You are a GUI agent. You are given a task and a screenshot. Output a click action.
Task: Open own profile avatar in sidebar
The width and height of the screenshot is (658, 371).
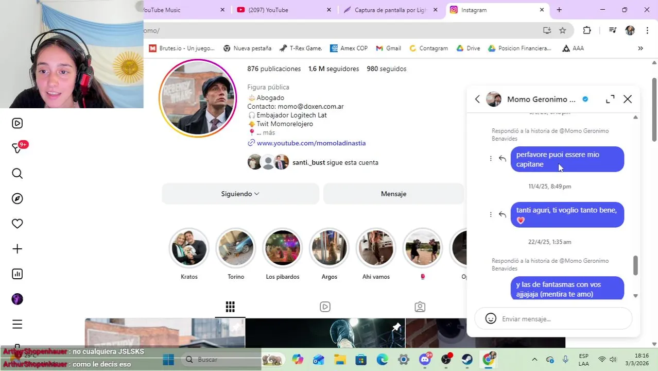[17, 299]
